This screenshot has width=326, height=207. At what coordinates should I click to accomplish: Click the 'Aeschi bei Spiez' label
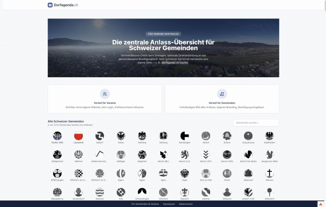pyautogui.click(x=248, y=161)
